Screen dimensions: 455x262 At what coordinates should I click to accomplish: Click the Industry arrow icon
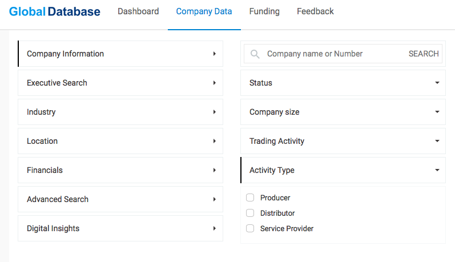click(x=214, y=112)
